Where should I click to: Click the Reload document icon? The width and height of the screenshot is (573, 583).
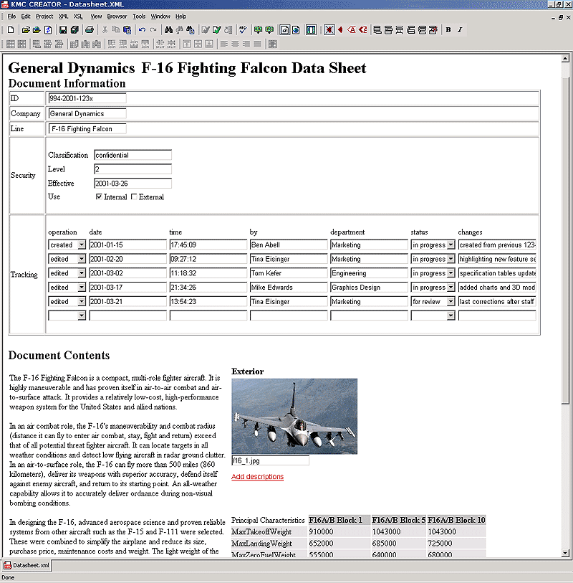coord(48,29)
